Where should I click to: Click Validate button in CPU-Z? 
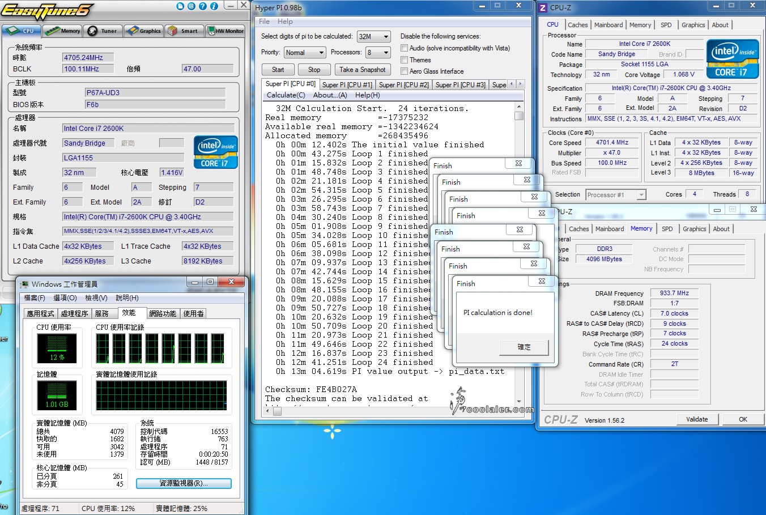pos(697,419)
